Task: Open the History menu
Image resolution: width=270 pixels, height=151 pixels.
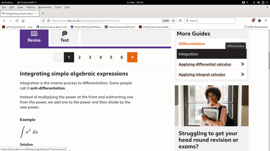Action: click(x=30, y=7)
